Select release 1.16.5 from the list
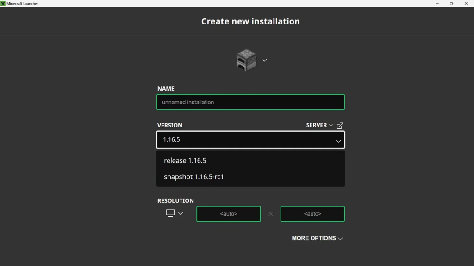This screenshot has height=266, width=474. click(x=250, y=160)
